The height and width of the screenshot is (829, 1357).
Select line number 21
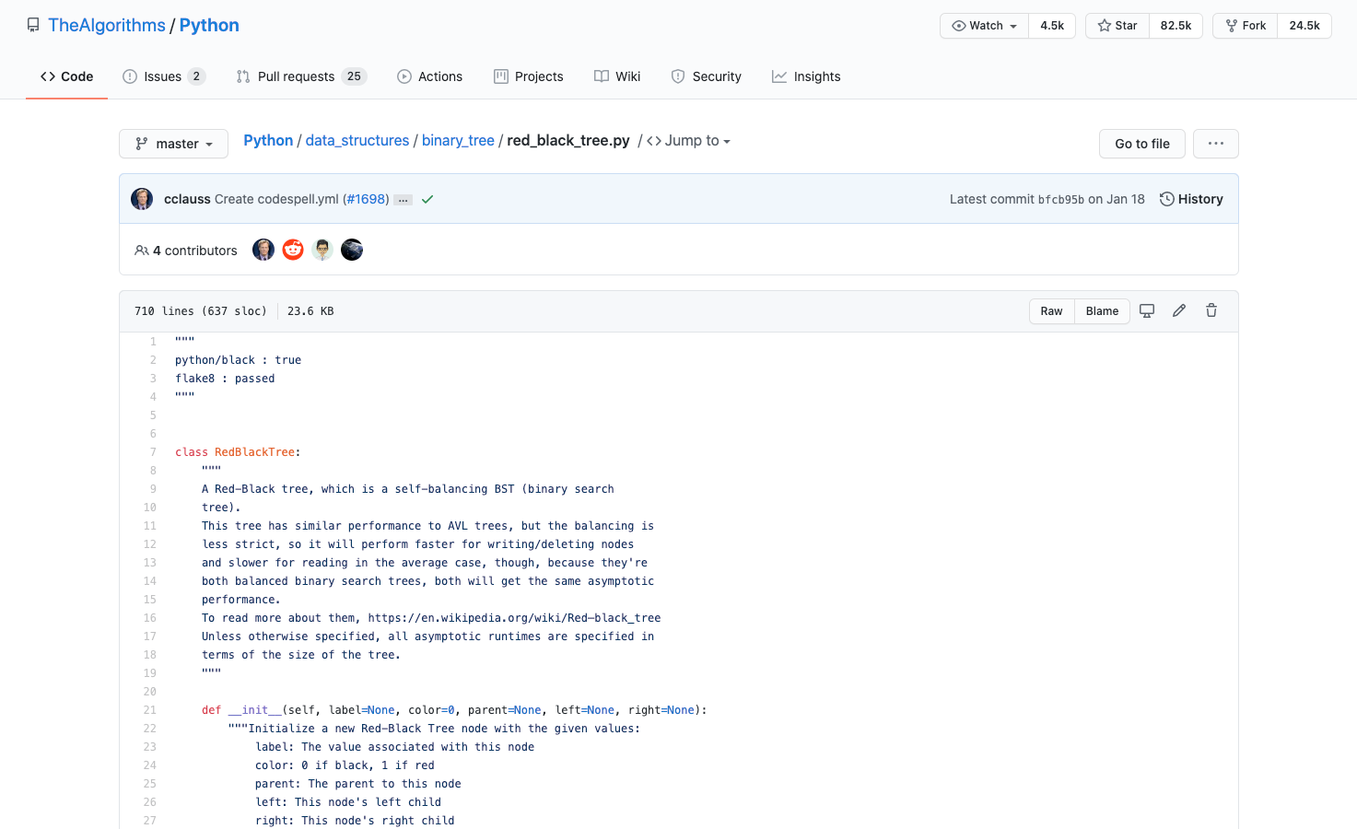coord(149,710)
